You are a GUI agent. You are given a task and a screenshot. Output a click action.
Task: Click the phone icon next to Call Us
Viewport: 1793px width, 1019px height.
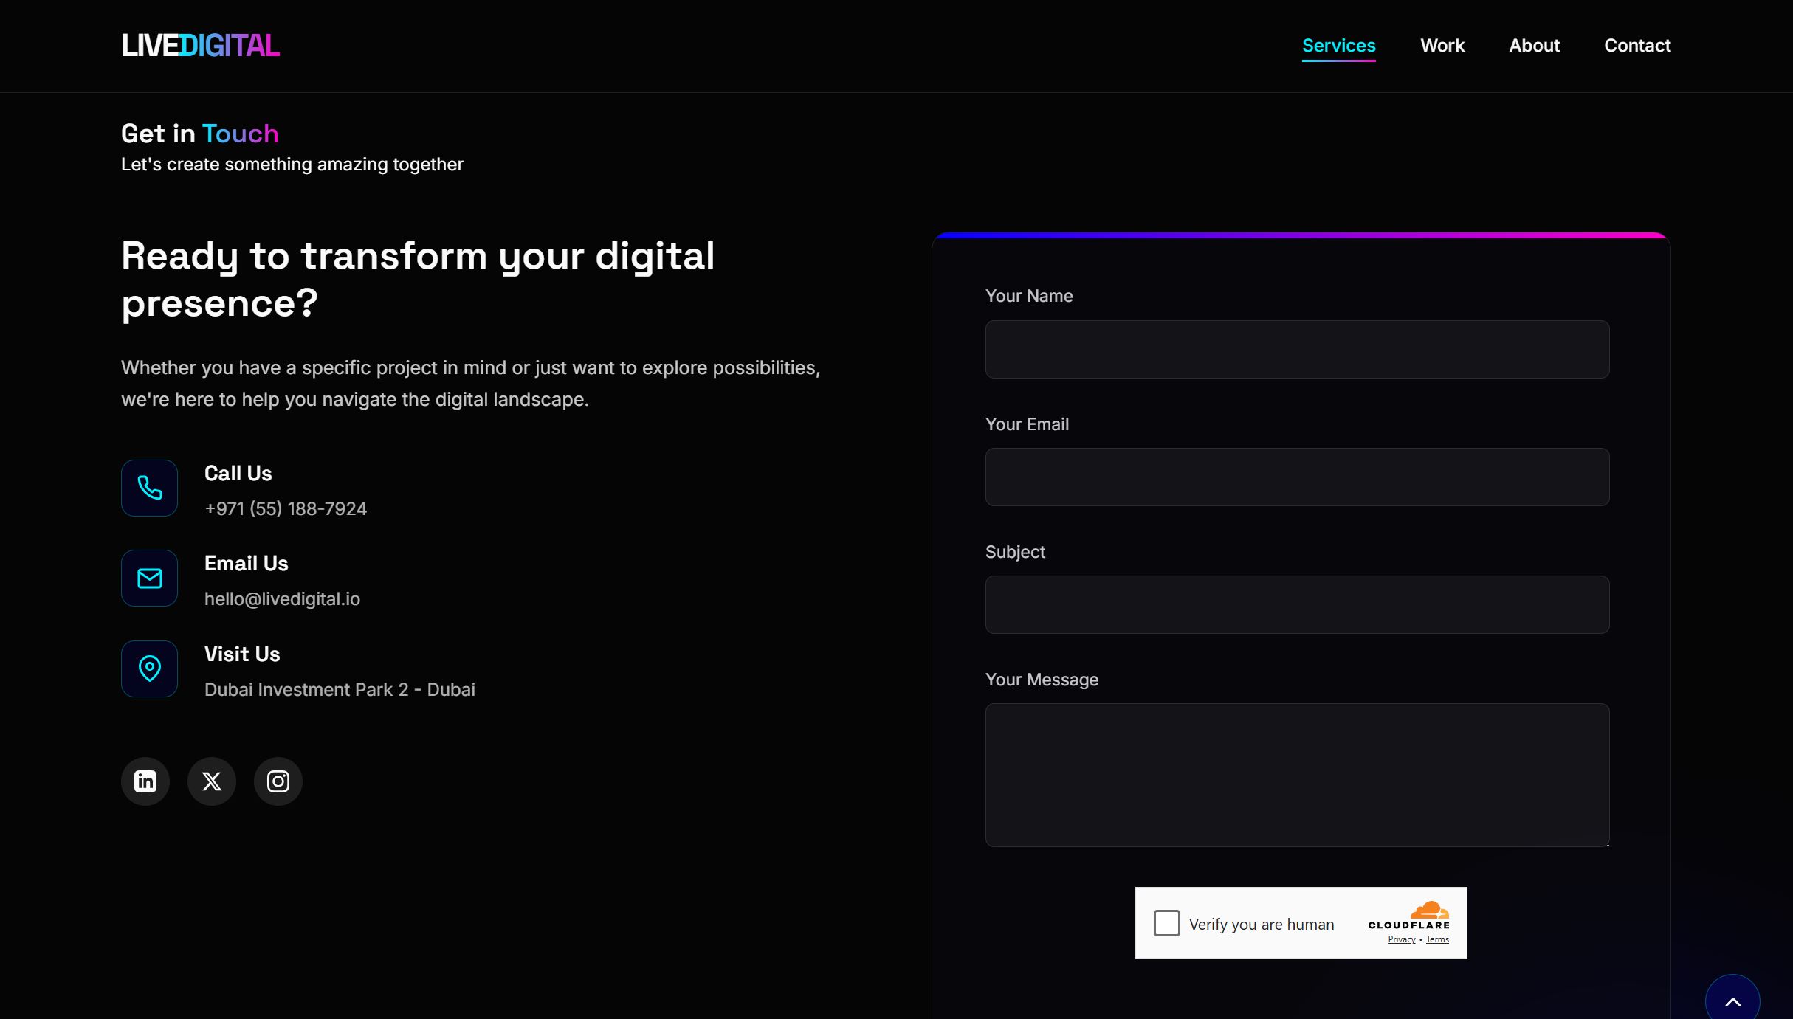149,488
